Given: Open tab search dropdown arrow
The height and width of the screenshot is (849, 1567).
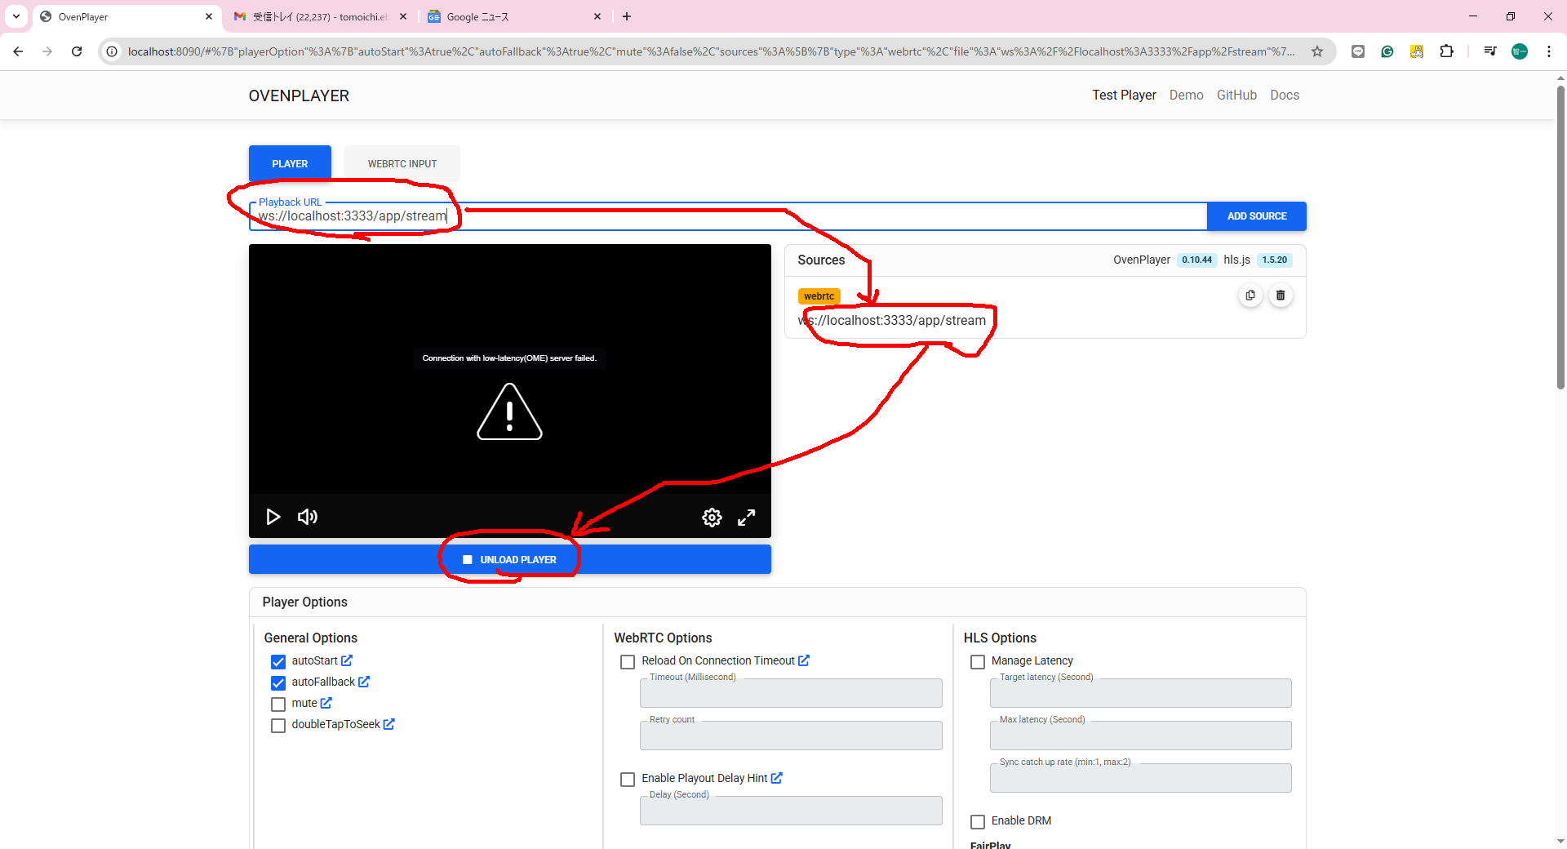Looking at the screenshot, I should coord(16,16).
